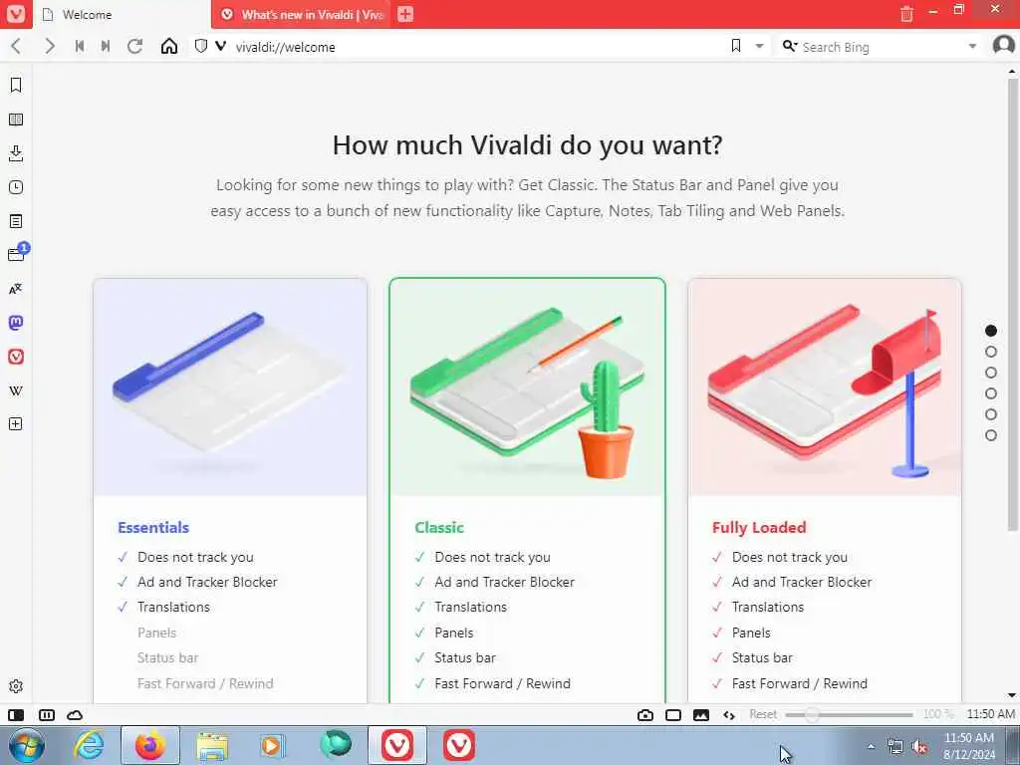Open the Wikipedia web panel
Viewport: 1020px width, 765px height.
click(16, 390)
